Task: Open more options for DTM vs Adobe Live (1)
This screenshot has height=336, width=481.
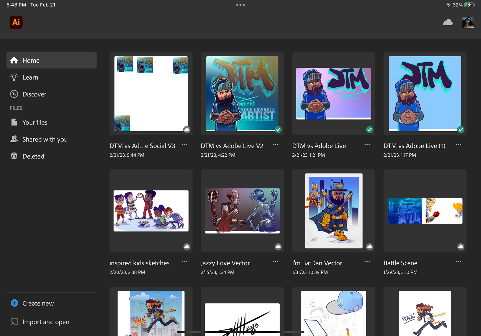Action: point(458,145)
